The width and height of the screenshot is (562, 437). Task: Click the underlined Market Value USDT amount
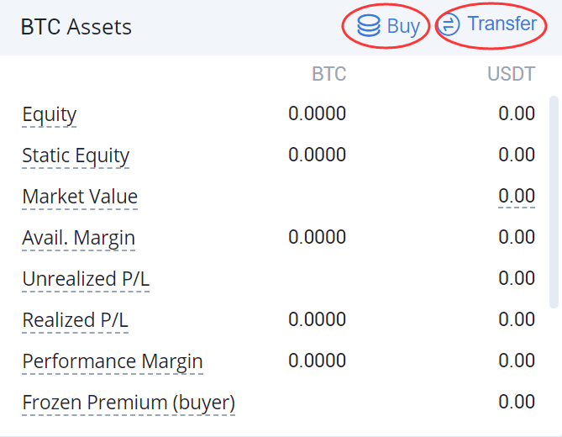517,196
